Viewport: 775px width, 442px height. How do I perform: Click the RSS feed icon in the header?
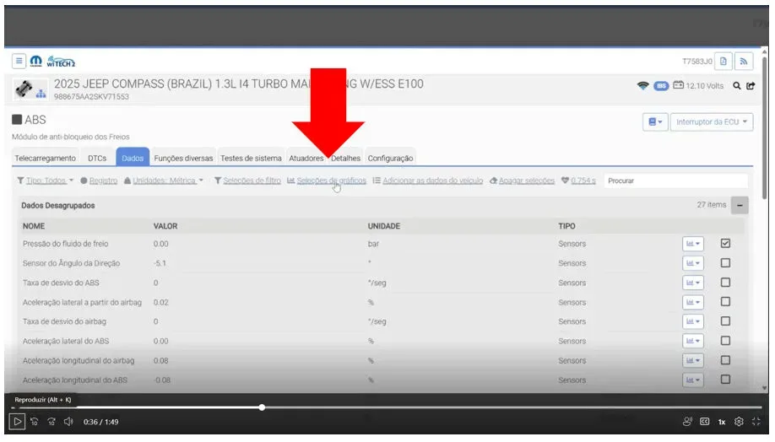[x=744, y=62]
